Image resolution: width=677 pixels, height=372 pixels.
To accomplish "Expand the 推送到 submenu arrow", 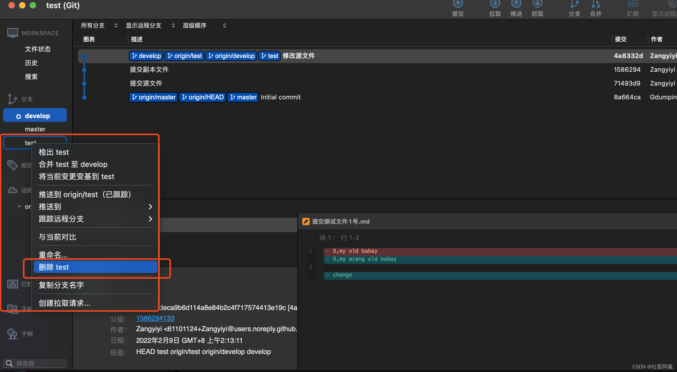I will click(150, 207).
